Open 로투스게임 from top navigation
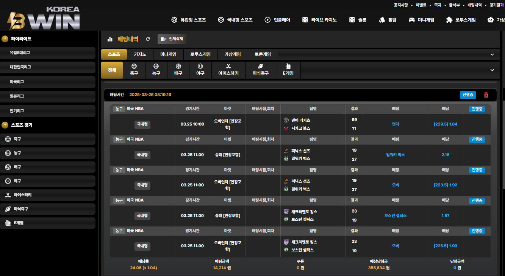Image resolution: width=505 pixels, height=276 pixels. tap(461, 20)
